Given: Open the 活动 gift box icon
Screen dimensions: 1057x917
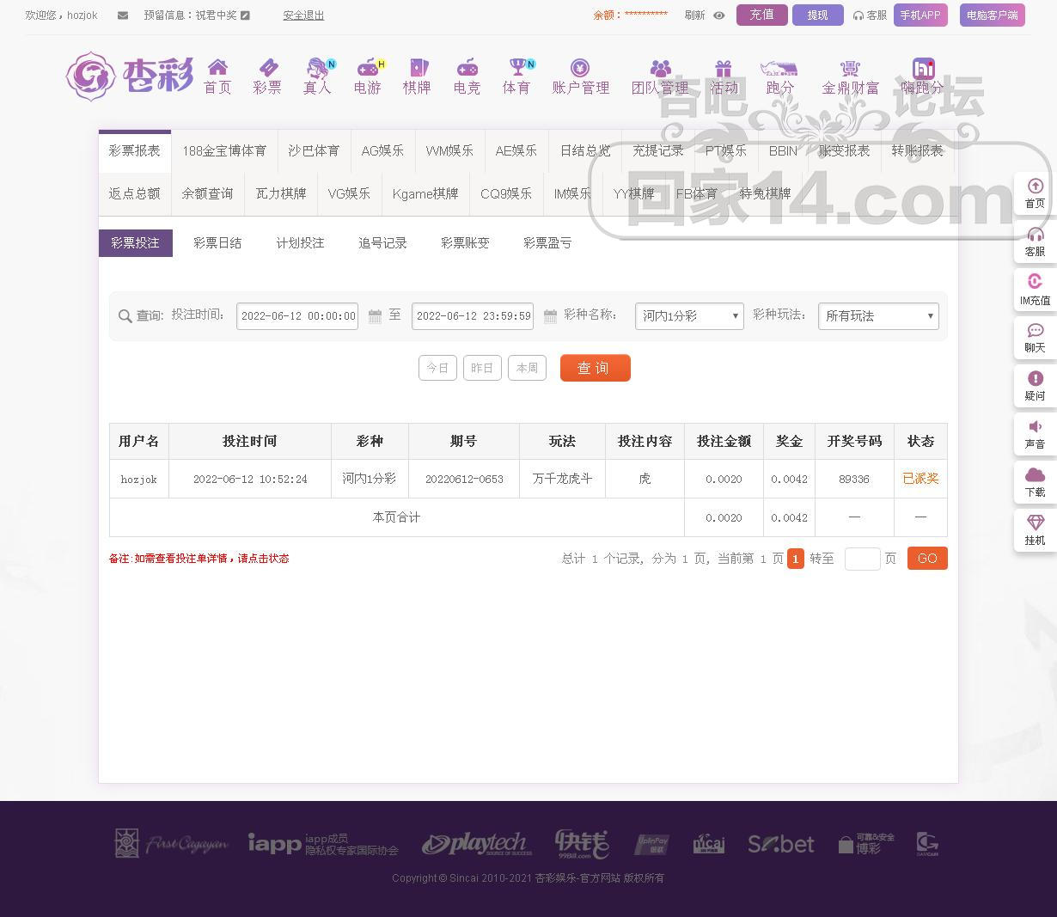Looking at the screenshot, I should pyautogui.click(x=724, y=68).
